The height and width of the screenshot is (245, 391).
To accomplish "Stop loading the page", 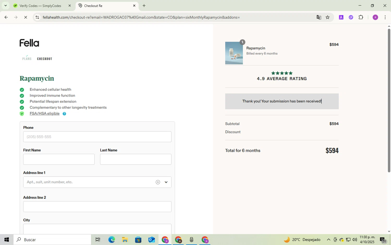I will click(x=26, y=17).
